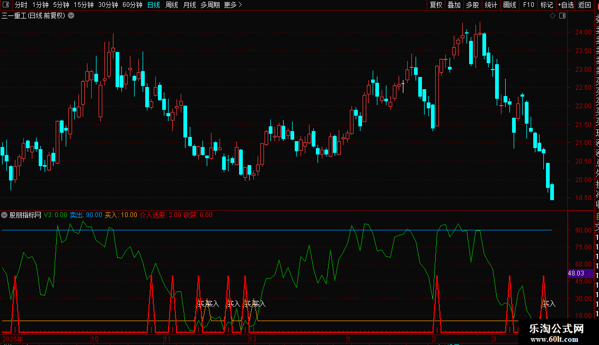Click the diamond icon in chart header
This screenshot has width=599, height=345.
click(552, 16)
